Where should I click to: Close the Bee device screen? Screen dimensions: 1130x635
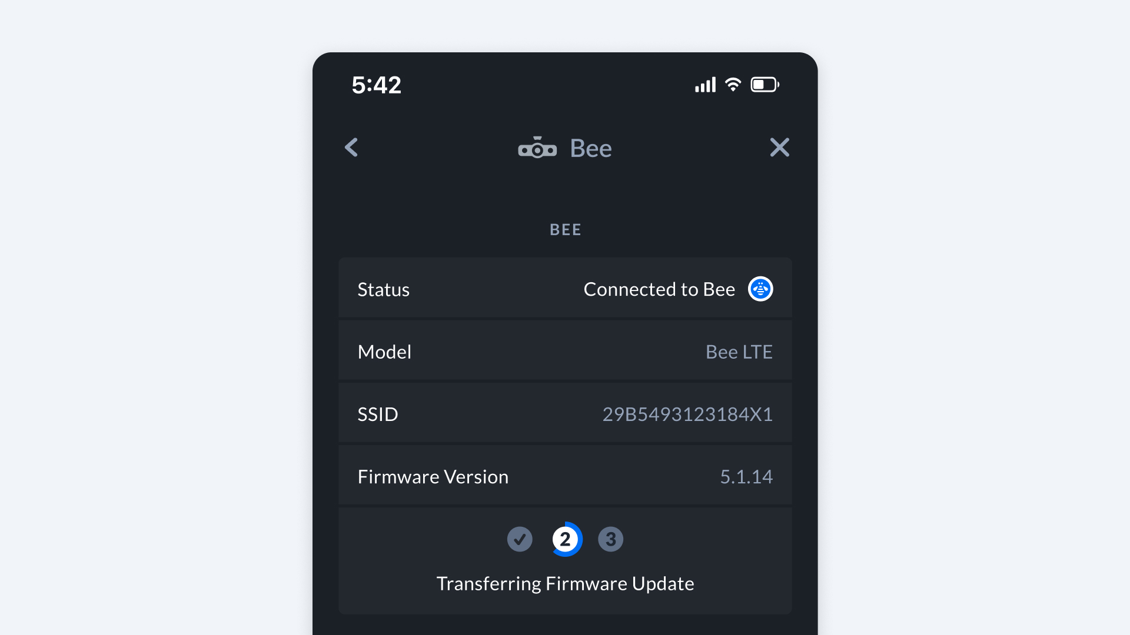(779, 148)
